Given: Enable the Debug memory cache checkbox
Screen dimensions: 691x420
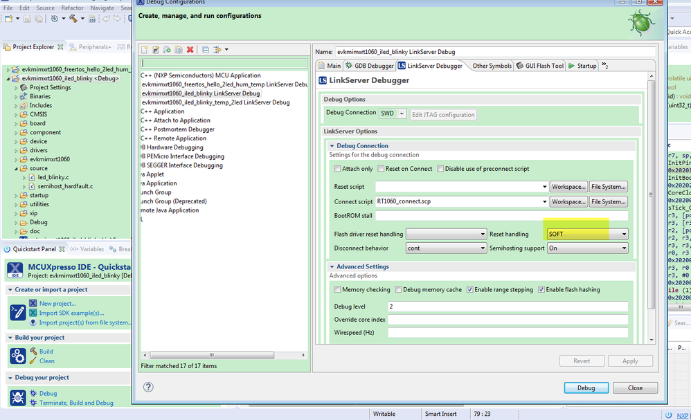Looking at the screenshot, I should [x=398, y=289].
